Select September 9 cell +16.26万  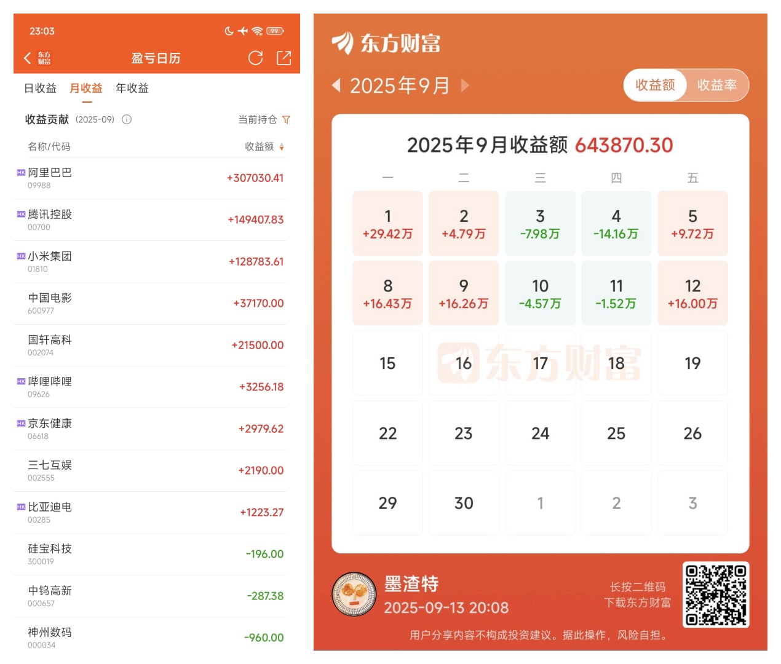tap(464, 293)
